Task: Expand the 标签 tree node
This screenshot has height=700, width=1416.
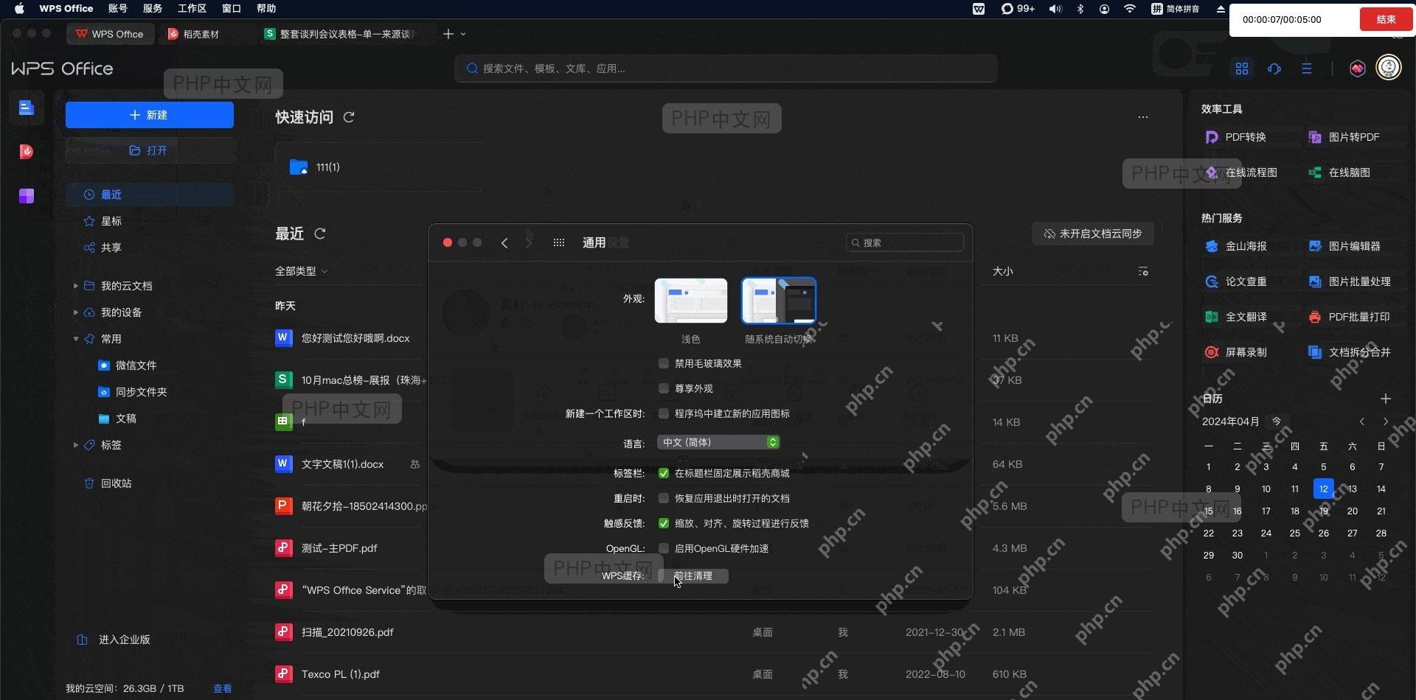Action: click(x=75, y=445)
